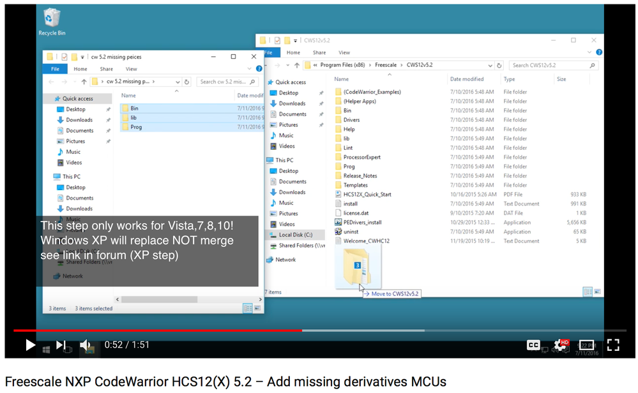Play the video
The image size is (638, 393).
[30, 345]
